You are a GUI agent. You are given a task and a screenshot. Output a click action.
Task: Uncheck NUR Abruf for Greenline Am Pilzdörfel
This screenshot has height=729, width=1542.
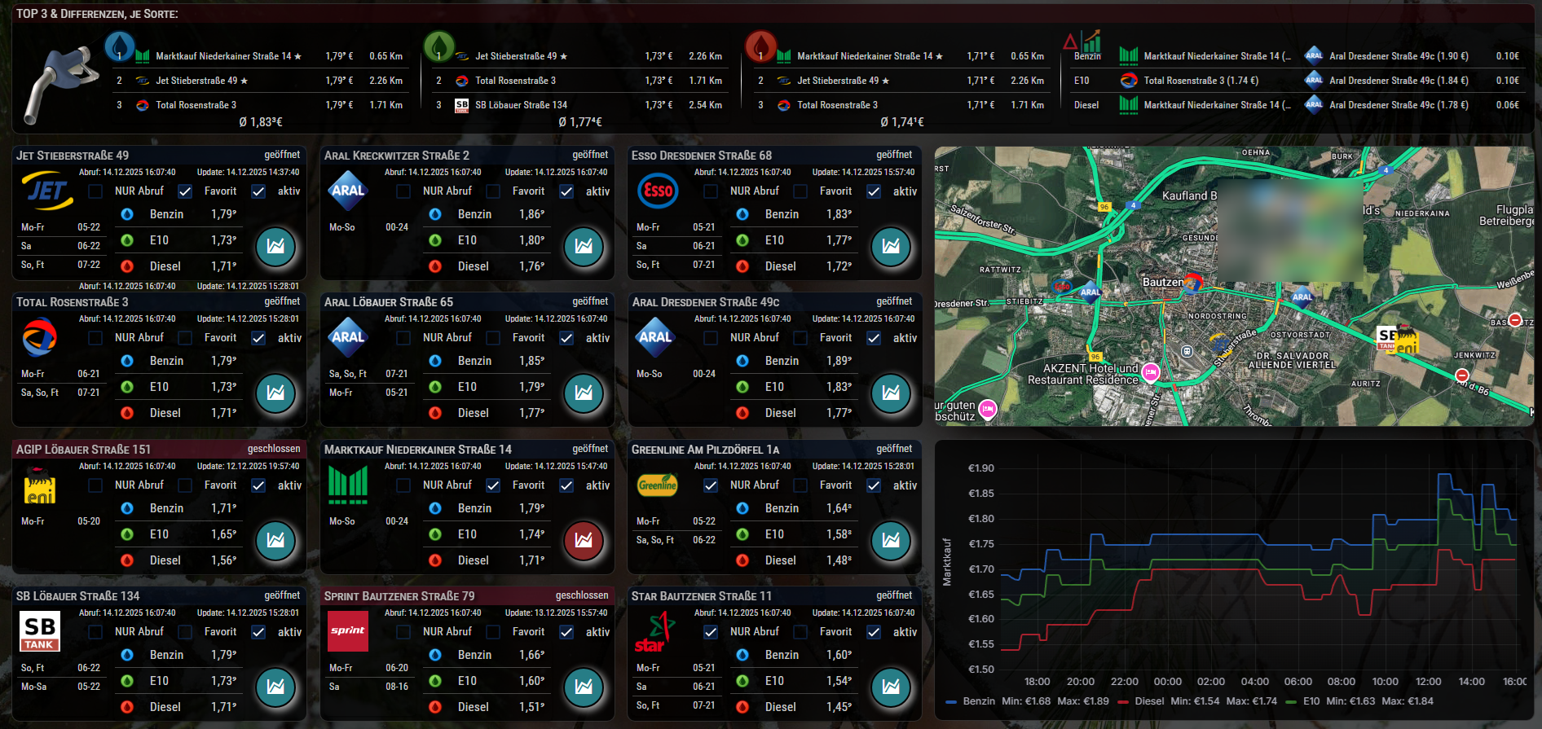711,485
